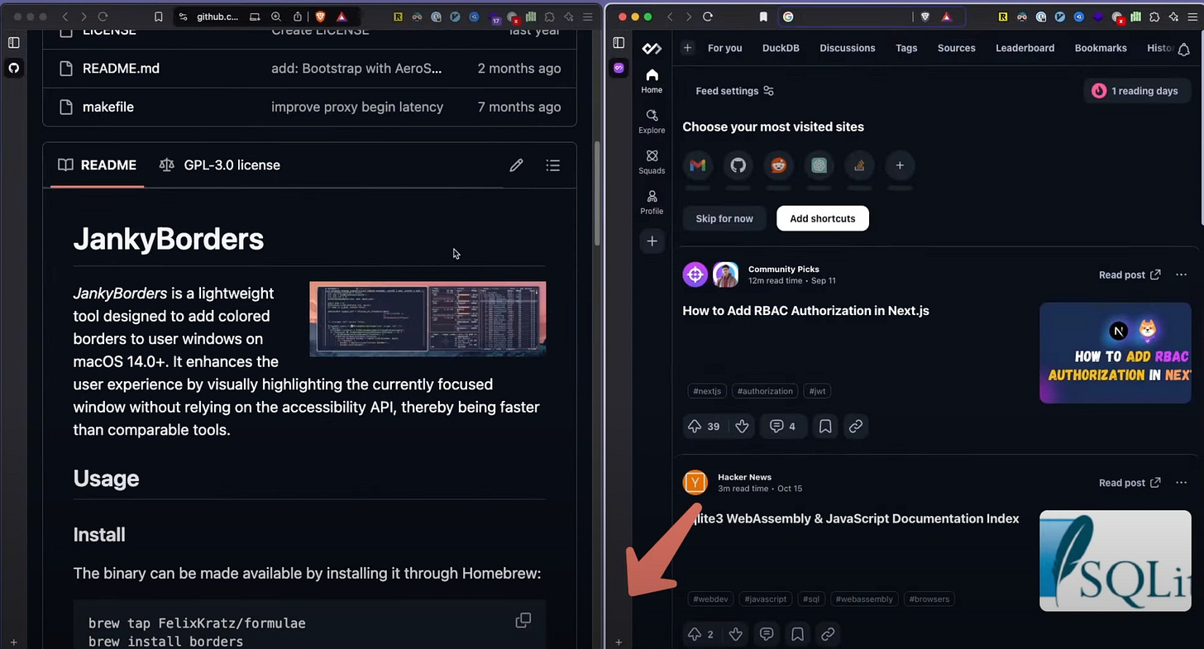Open options menu for the Hacker News post
This screenshot has height=649, width=1204.
(1181, 482)
